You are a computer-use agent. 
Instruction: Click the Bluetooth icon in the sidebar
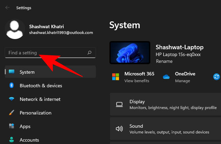point(12,86)
